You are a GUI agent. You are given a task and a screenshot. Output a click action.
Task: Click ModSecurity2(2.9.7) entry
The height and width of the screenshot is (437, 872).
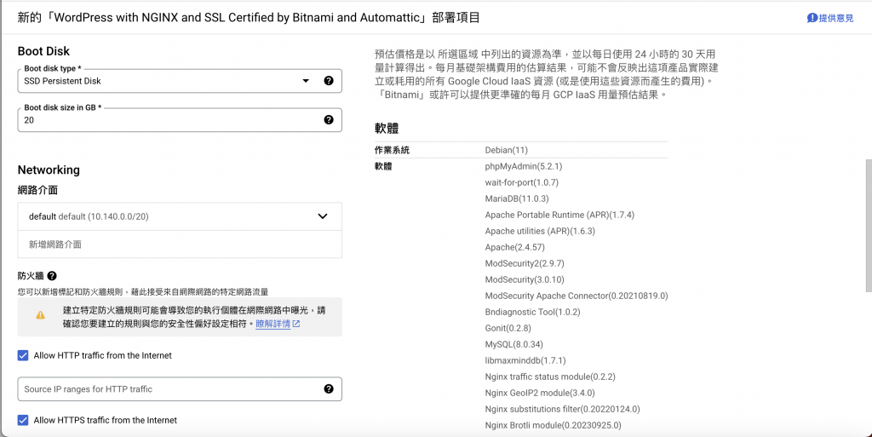coord(525,263)
